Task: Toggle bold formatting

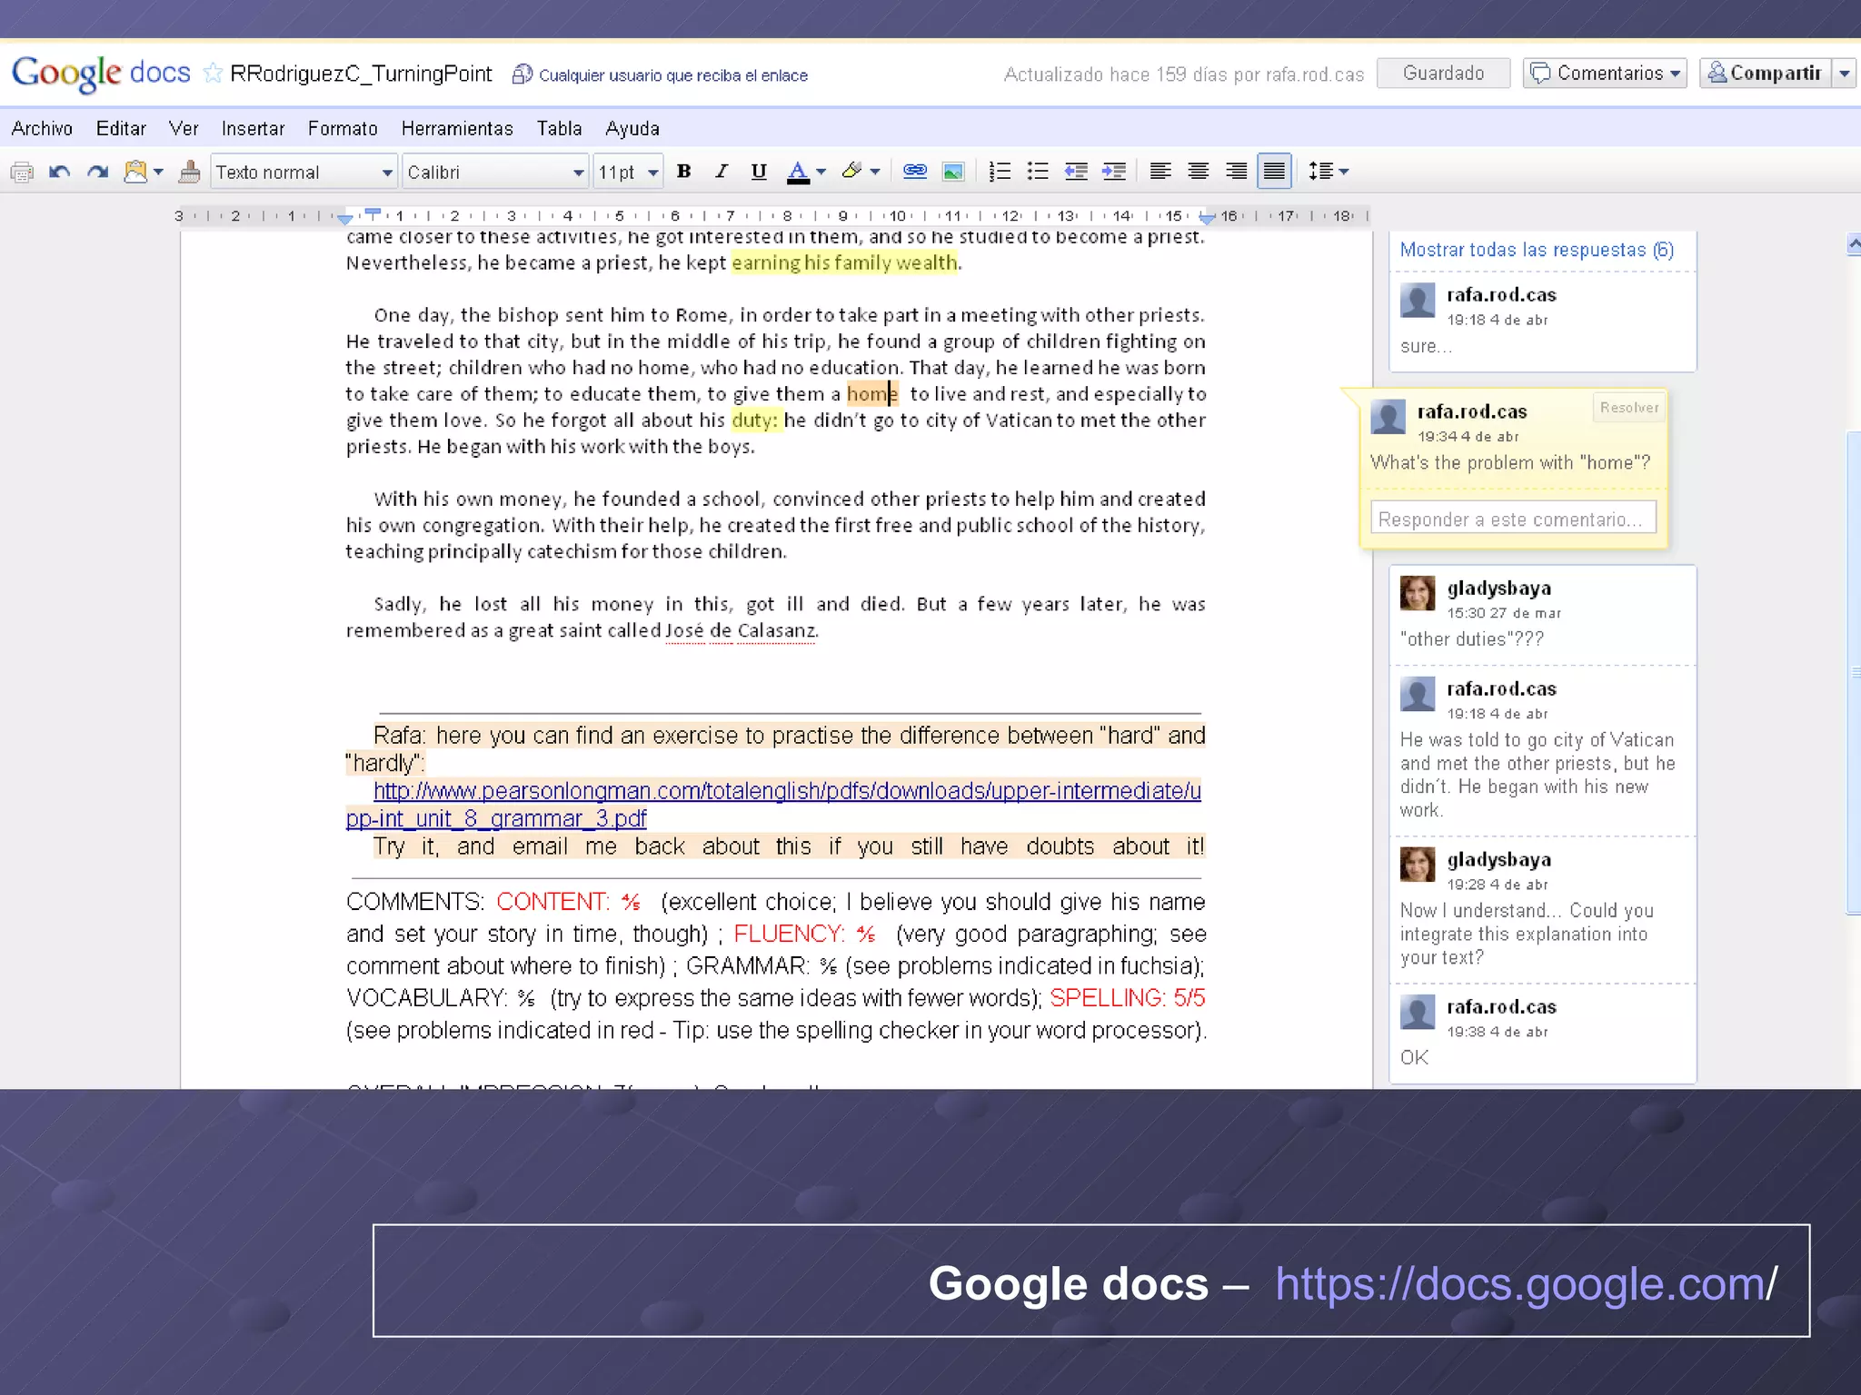Action: tap(684, 172)
